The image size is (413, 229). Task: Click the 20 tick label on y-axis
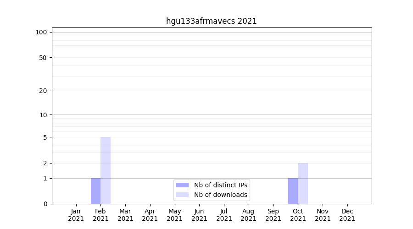pos(43,91)
